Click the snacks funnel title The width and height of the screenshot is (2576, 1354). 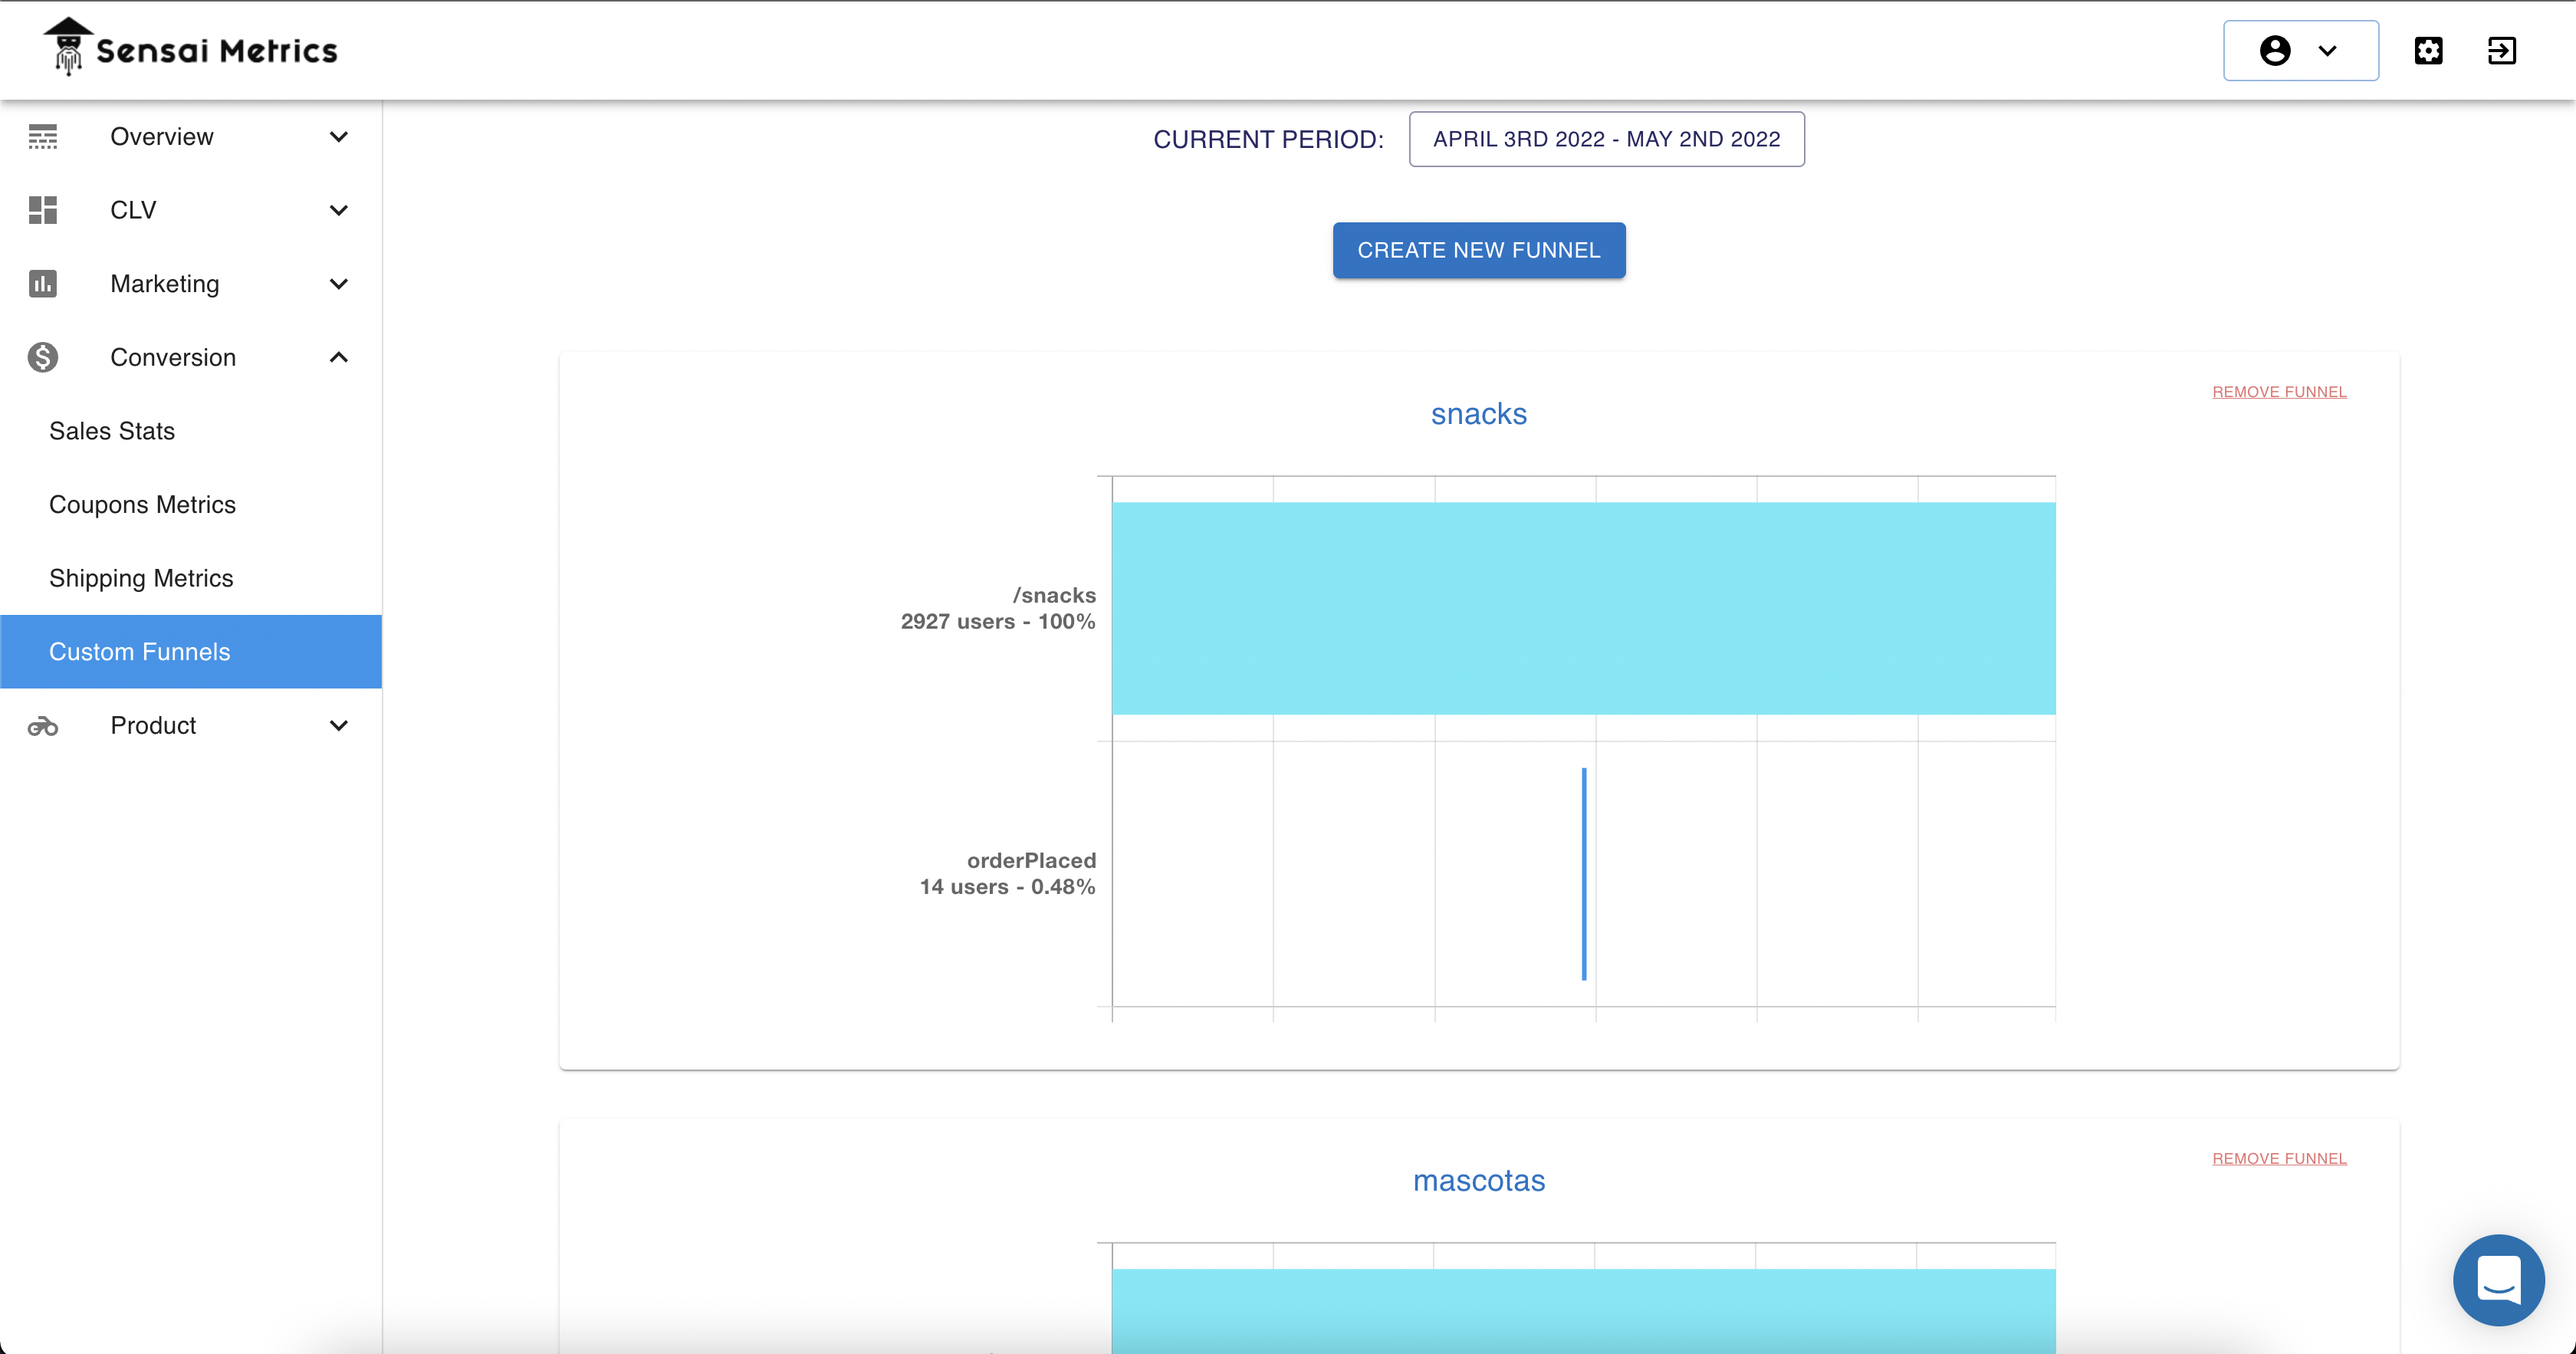(1479, 414)
